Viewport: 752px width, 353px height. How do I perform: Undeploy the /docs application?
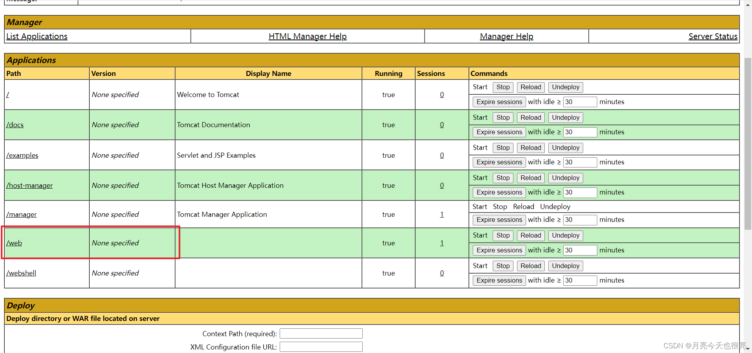coord(566,118)
